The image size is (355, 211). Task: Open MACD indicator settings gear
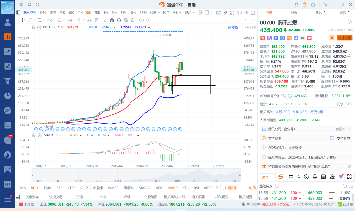point(34,135)
